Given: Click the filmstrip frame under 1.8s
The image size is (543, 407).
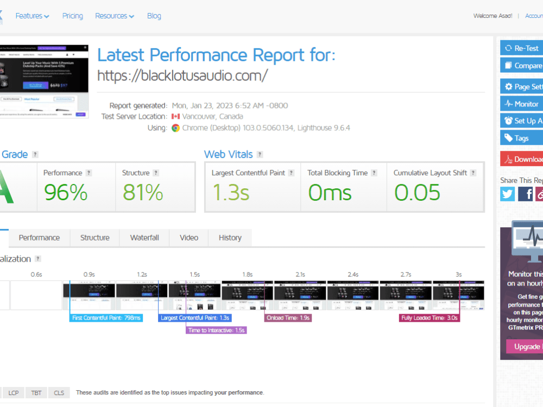Looking at the screenshot, I should [x=247, y=295].
